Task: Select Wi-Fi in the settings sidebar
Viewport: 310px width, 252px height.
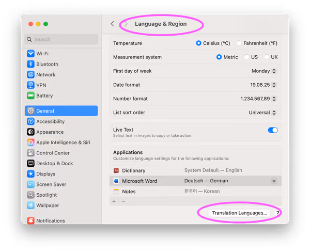Action: pos(61,54)
